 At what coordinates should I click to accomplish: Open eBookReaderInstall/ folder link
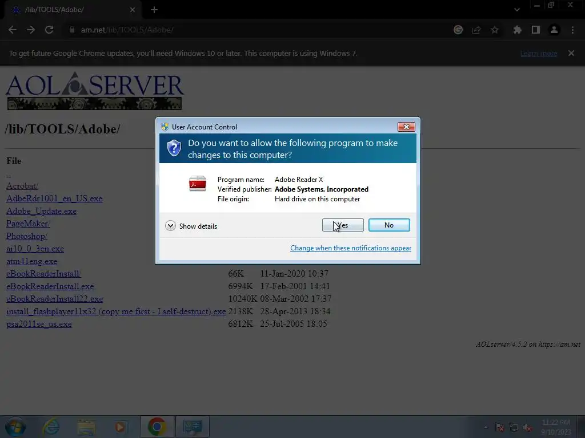coord(43,274)
